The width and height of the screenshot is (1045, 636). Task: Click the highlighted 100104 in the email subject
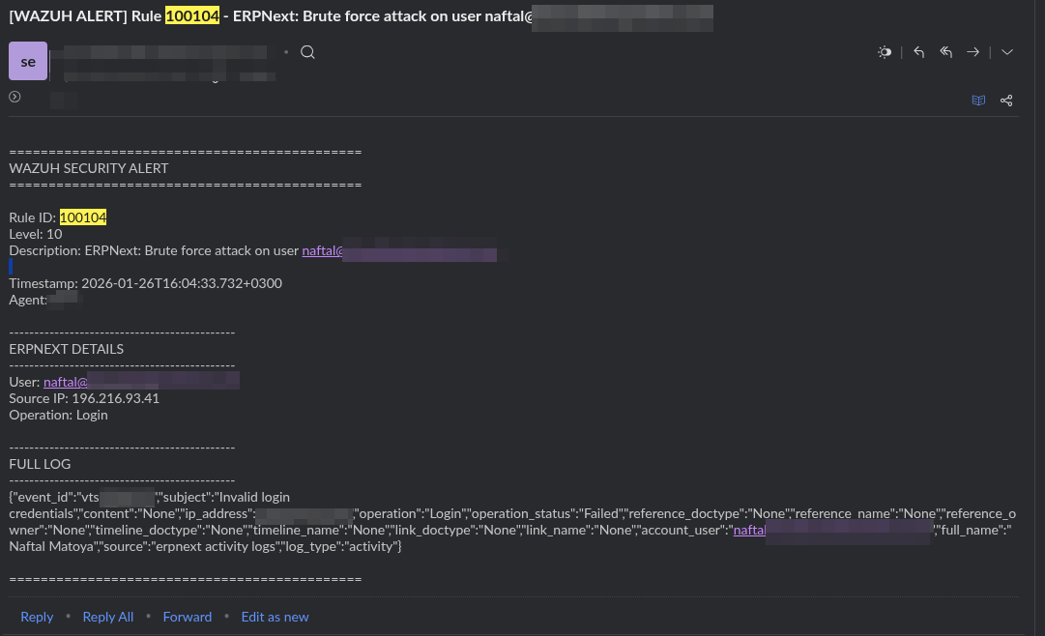191,17
